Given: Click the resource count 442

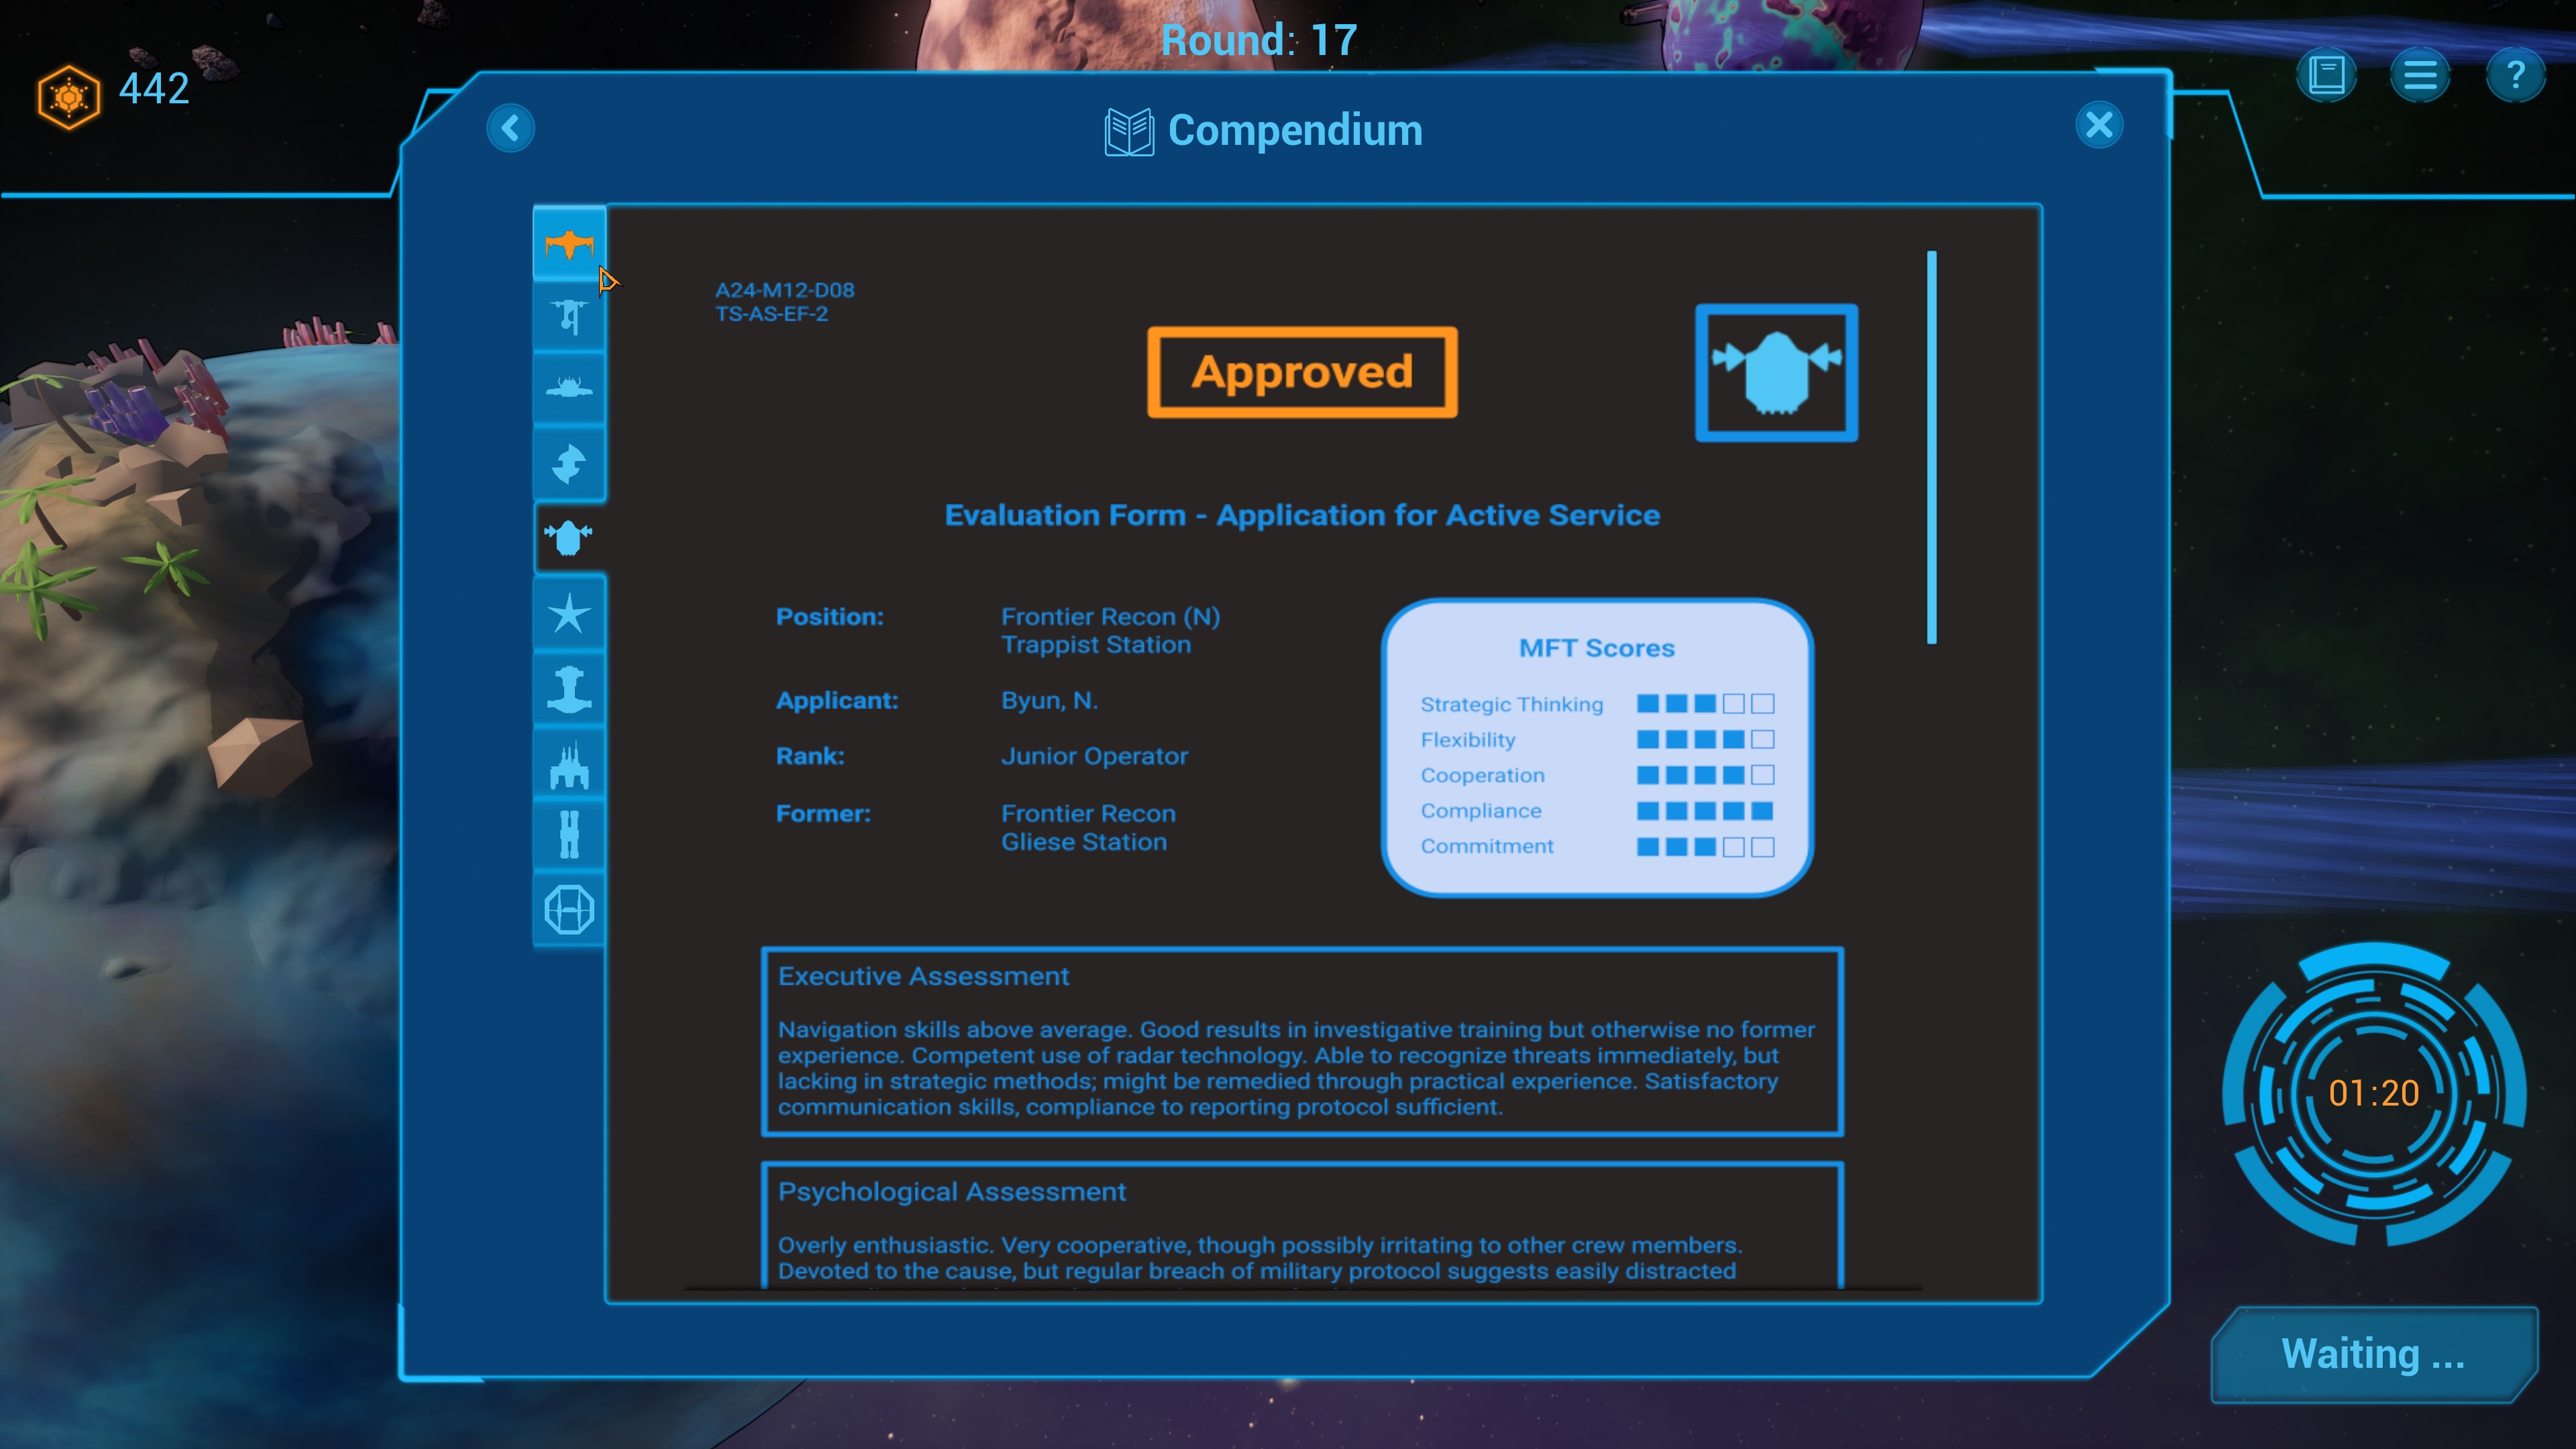Looking at the screenshot, I should click(154, 89).
